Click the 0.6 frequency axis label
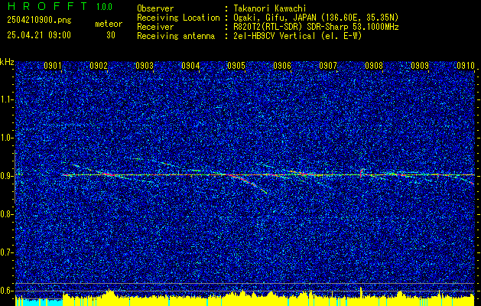Screen dimensions: 481x306 pyautogui.click(x=7, y=291)
